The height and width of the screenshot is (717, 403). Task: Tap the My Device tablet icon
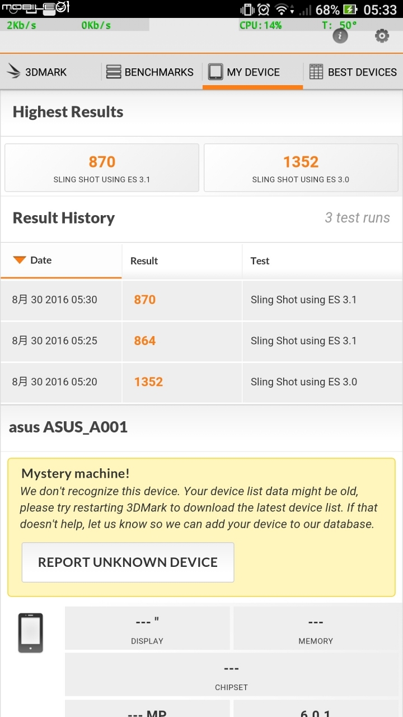215,72
